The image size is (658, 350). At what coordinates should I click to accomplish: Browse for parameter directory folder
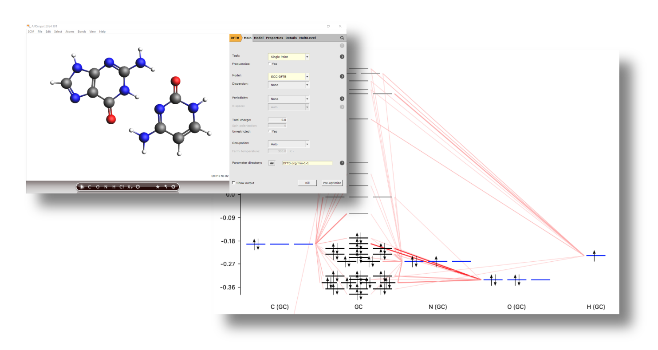coord(272,163)
